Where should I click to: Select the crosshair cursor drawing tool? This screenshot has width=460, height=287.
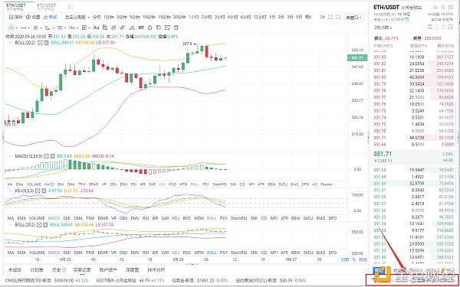click(11, 28)
